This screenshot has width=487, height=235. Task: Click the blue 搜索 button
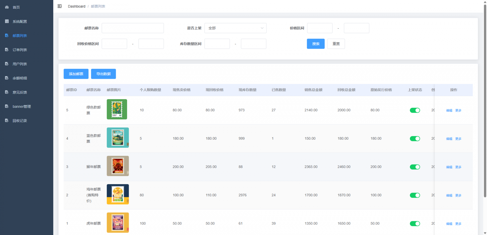[x=316, y=44]
